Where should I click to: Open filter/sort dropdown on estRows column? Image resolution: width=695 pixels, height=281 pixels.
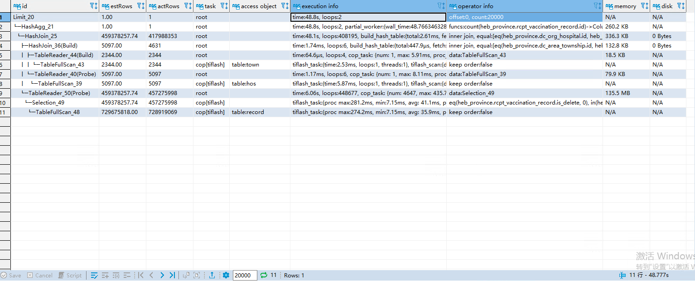pos(141,6)
